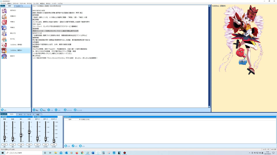Open the マスター menu
The image size is (277, 155).
[x=23, y=3]
